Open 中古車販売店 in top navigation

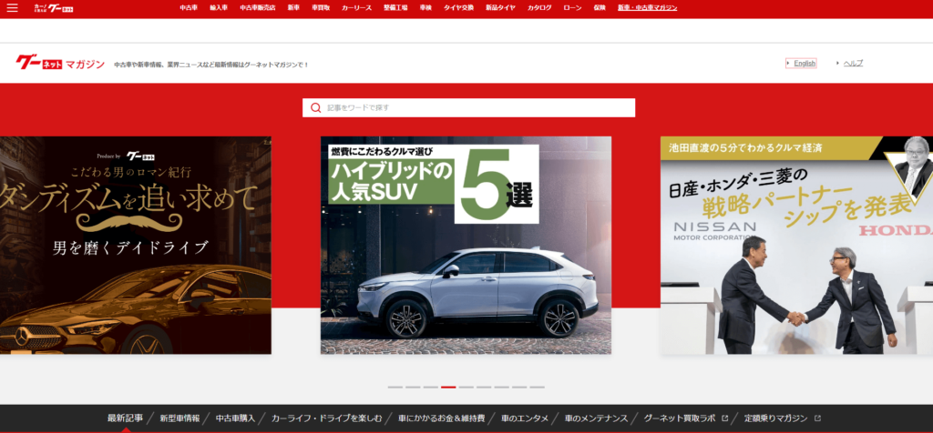258,7
